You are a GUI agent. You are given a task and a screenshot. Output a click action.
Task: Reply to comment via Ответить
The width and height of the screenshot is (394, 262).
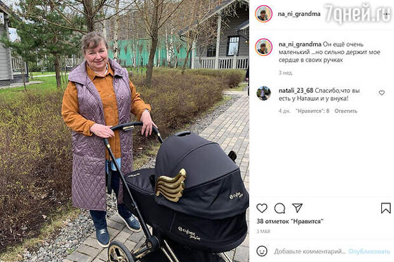click(x=346, y=111)
